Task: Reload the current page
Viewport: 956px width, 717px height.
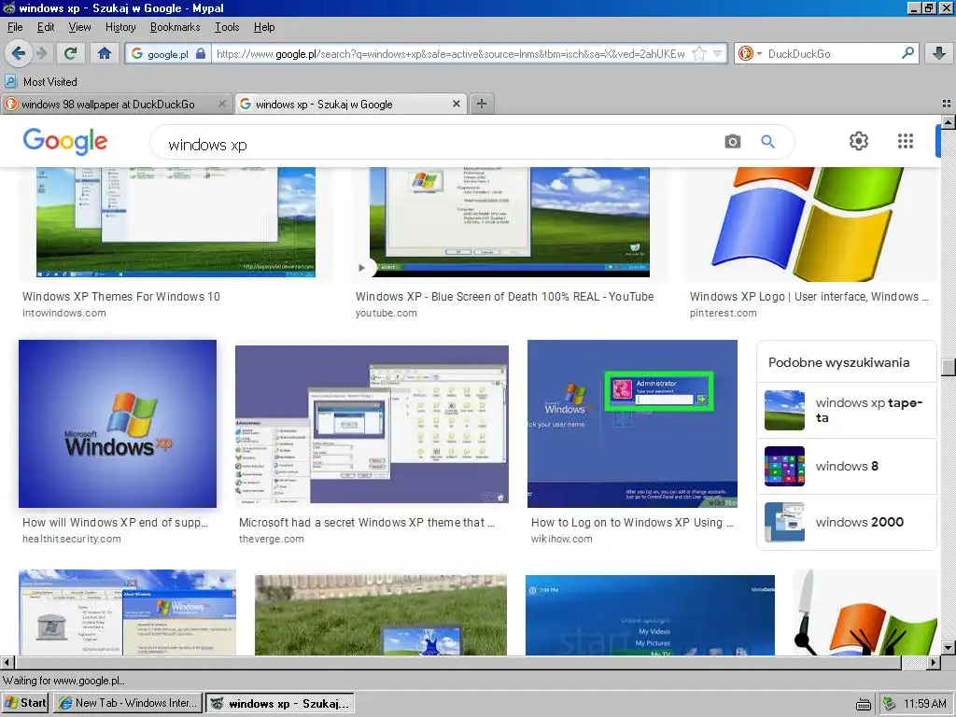Action: (x=71, y=53)
